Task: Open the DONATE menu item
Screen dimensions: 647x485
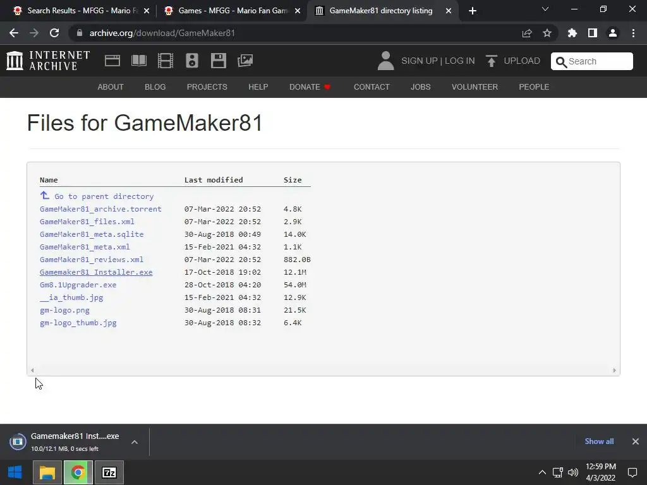Action: pyautogui.click(x=310, y=87)
